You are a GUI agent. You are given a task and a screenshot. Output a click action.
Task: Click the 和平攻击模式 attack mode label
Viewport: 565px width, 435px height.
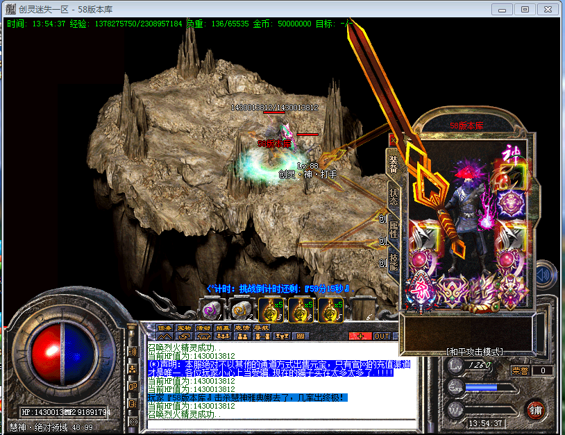tap(474, 352)
